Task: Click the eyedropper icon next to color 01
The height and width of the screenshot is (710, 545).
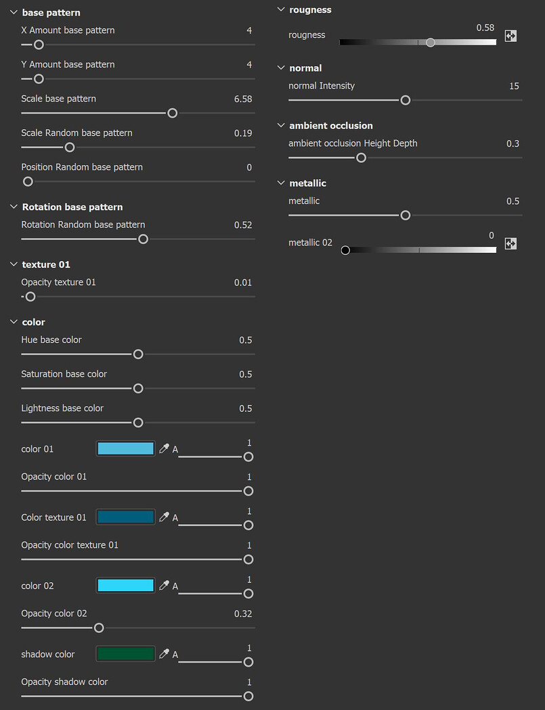Action: click(x=163, y=449)
